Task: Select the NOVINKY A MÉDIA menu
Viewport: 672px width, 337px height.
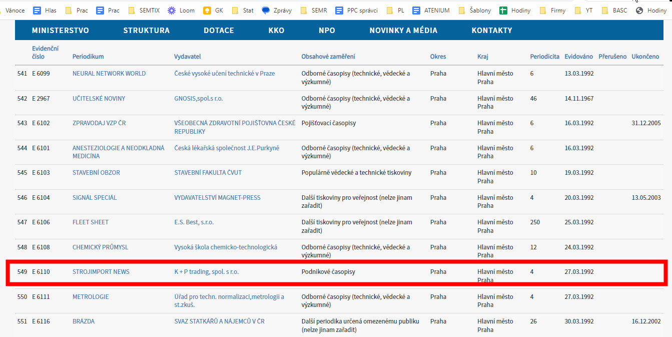Action: click(x=403, y=31)
